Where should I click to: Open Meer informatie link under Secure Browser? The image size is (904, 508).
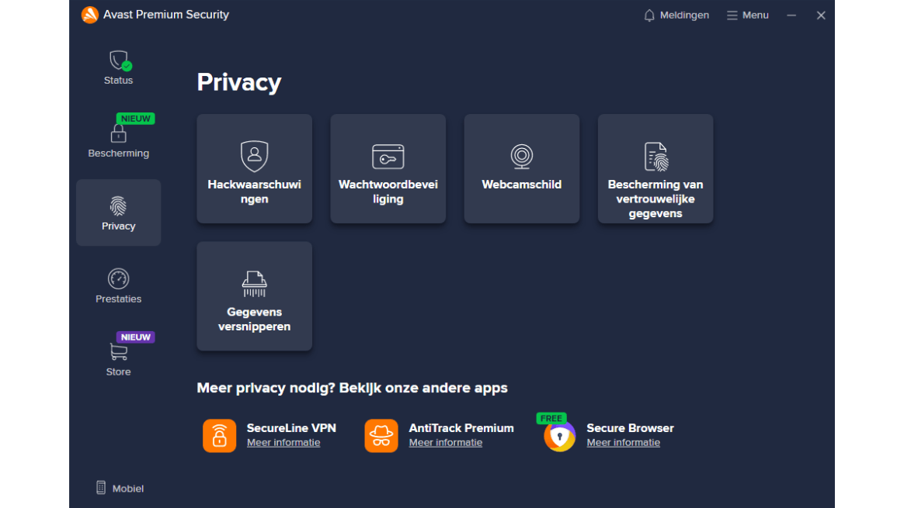(623, 443)
